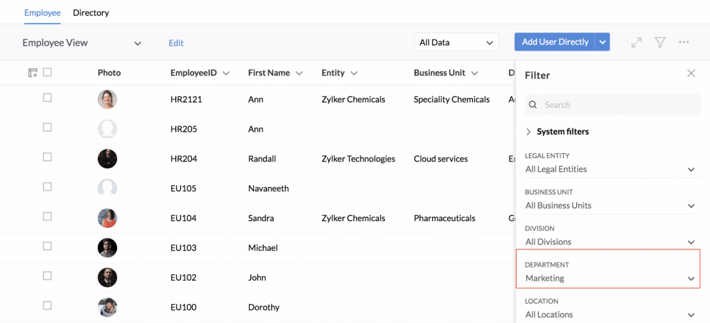
Task: Click first name Navaneeth
Action: click(268, 189)
